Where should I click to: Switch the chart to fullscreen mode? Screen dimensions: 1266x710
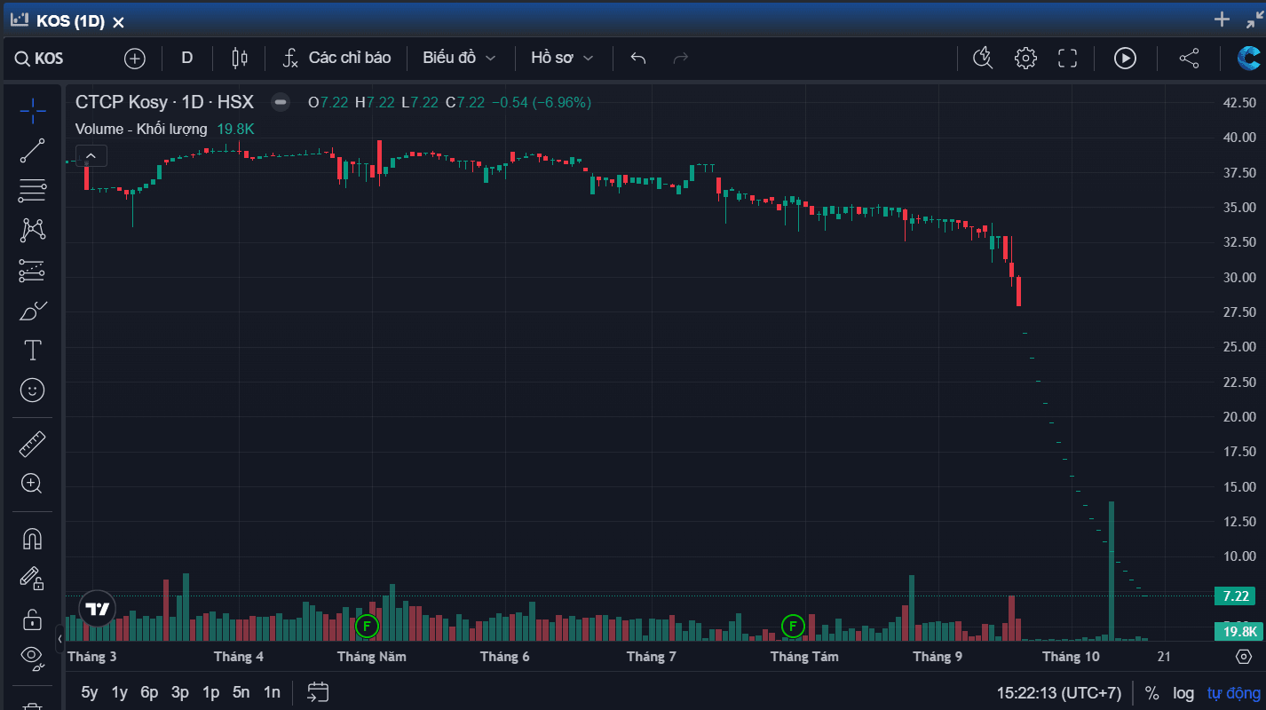pos(1068,59)
